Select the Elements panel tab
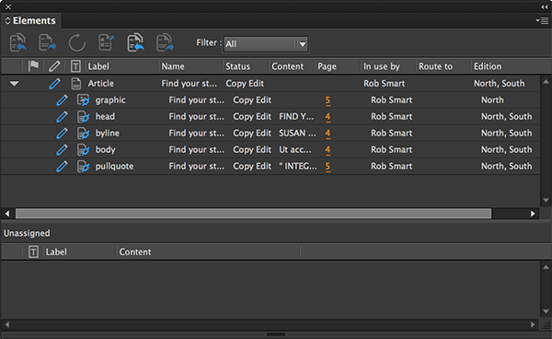This screenshot has width=552, height=339. point(31,21)
